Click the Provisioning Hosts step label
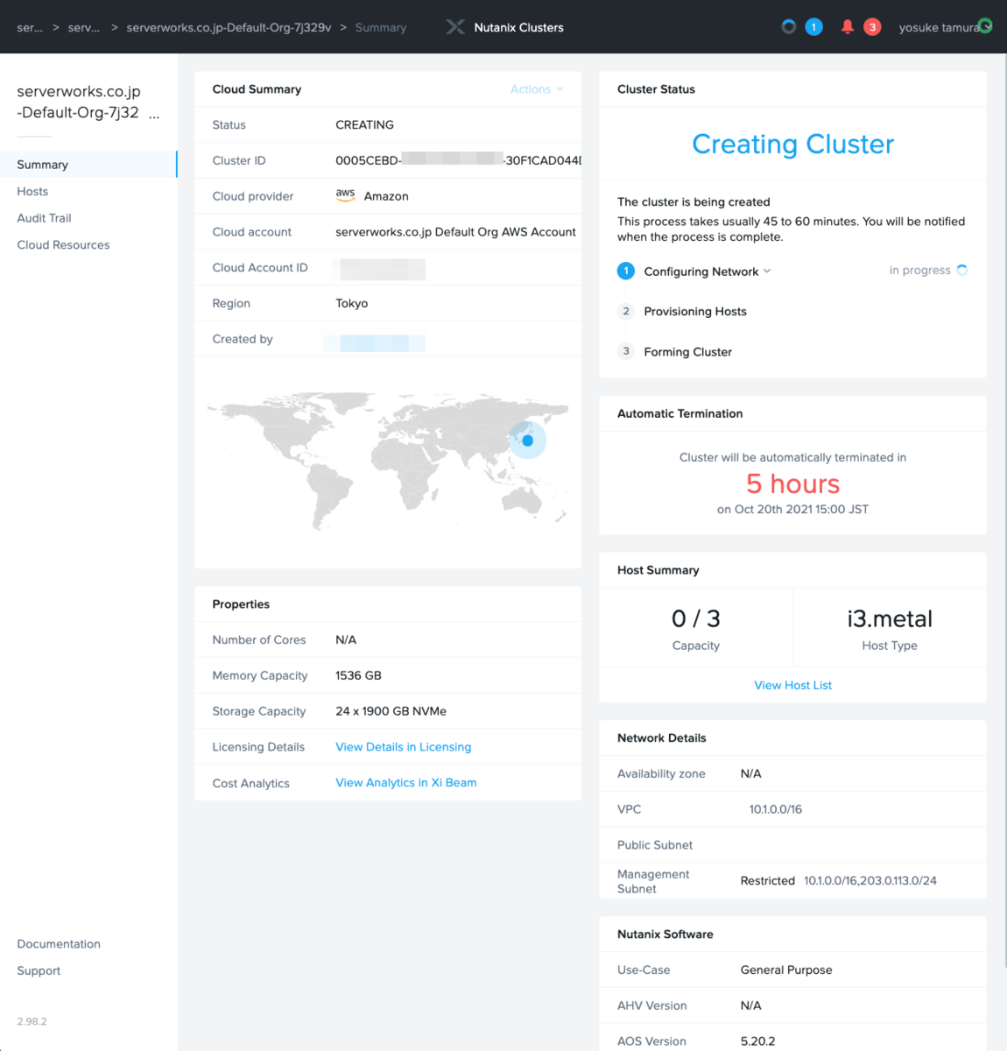The image size is (1007, 1051). coord(695,311)
